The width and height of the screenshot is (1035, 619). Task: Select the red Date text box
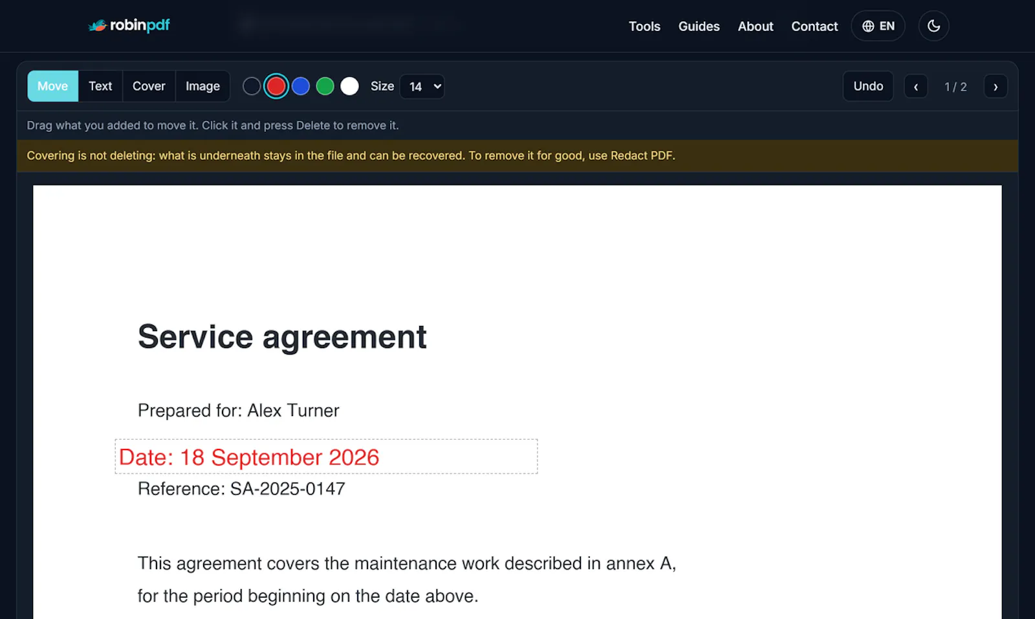326,457
